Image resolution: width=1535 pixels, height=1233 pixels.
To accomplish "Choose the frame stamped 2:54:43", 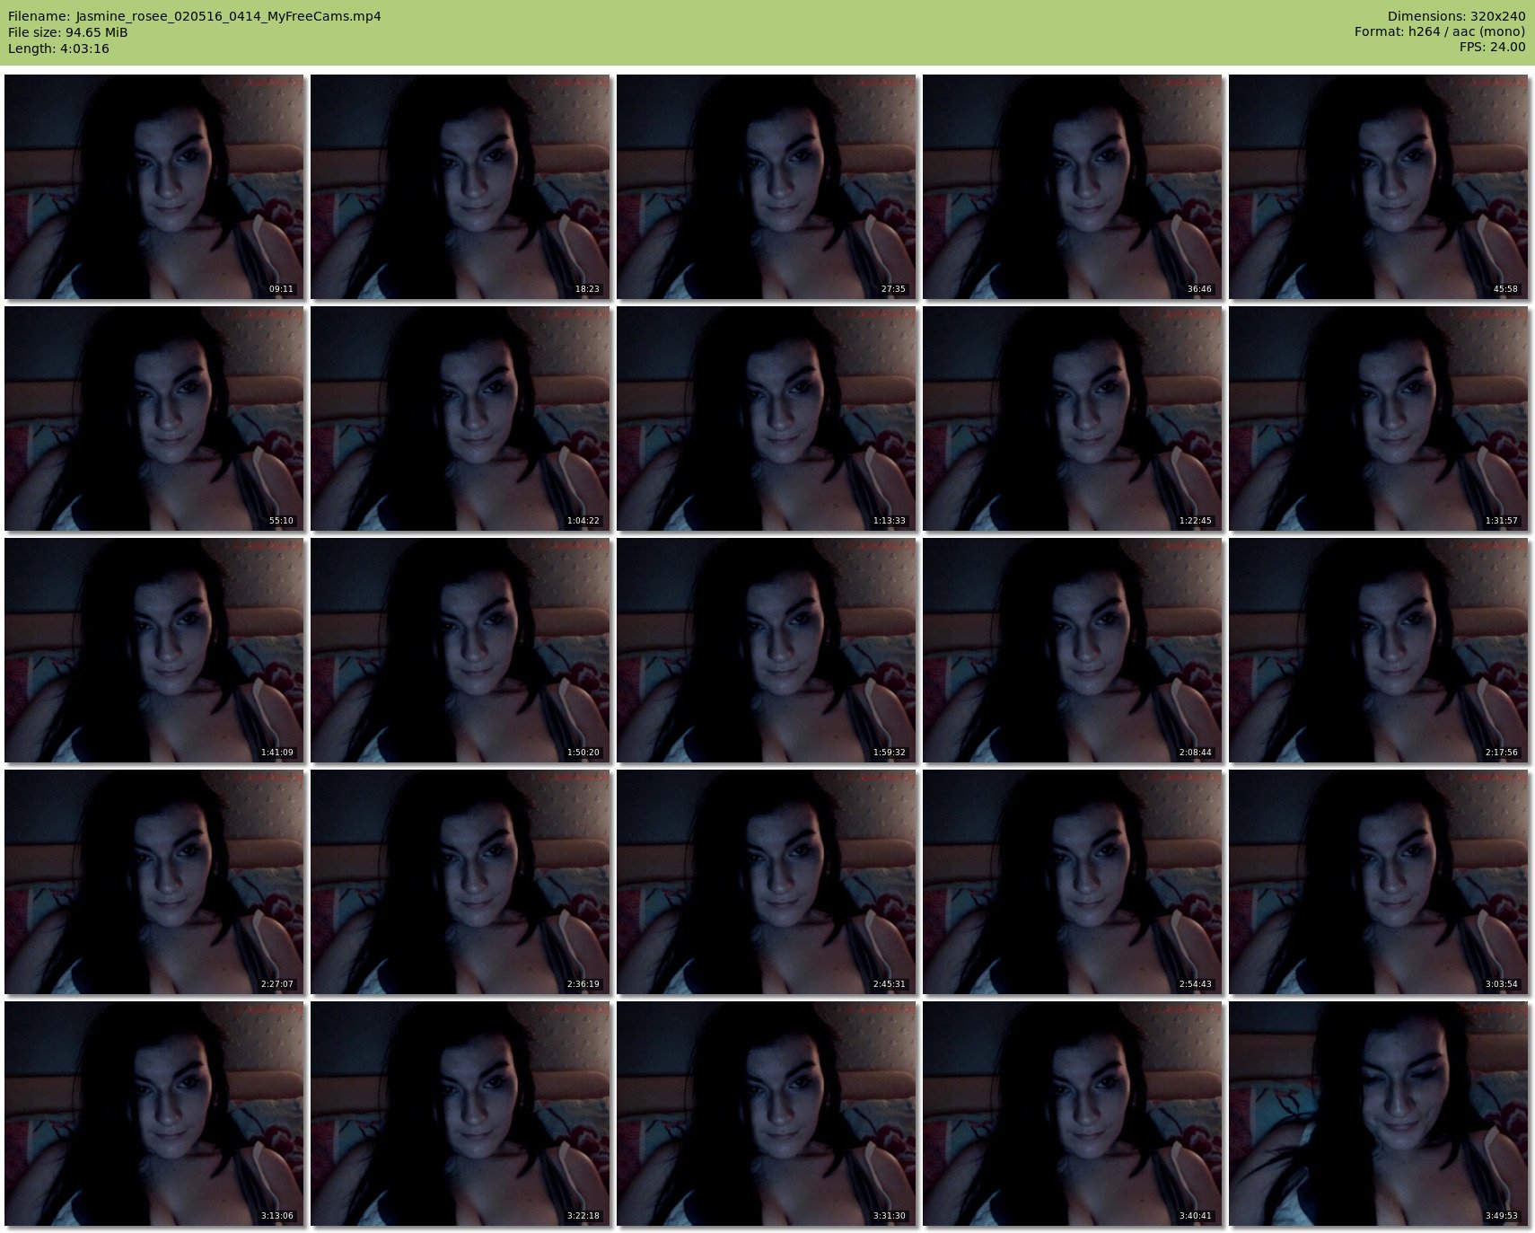I will (x=1073, y=882).
